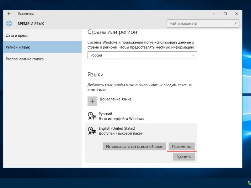251x188 pixels.
Task: Click the search magnifier icon
Action: (x=236, y=23)
